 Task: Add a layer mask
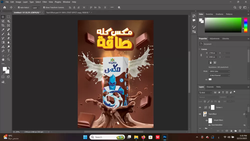click(x=227, y=131)
